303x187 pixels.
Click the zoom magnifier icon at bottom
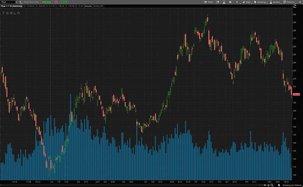(272, 185)
